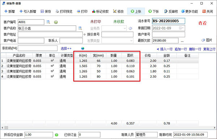Click the 面积 column header
The image size is (217, 139).
click(130, 56)
